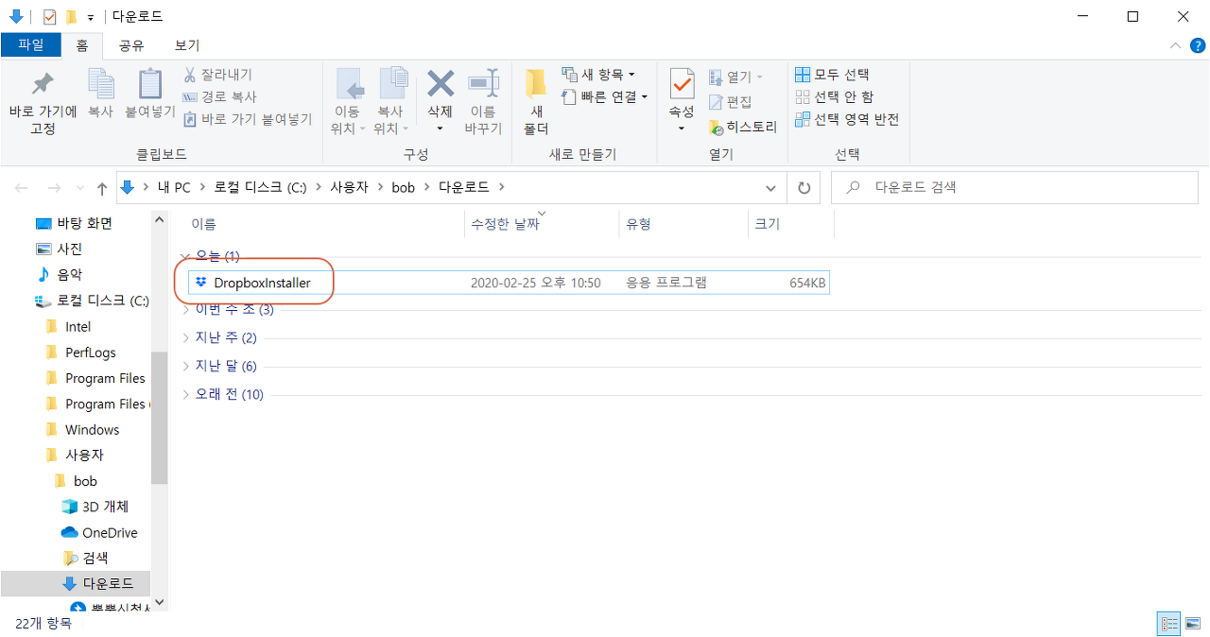The width and height of the screenshot is (1210, 637).
Task: Refresh the folder view
Action: 804,188
